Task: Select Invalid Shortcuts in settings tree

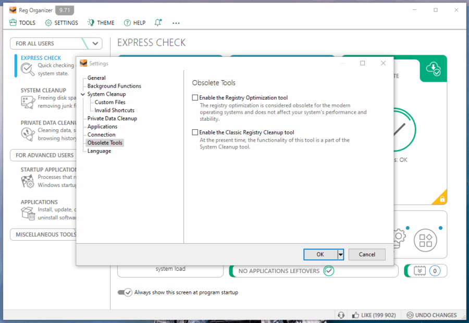Action: tap(115, 110)
